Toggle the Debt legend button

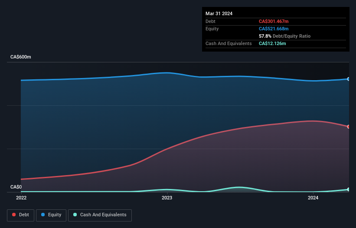tap(20, 215)
